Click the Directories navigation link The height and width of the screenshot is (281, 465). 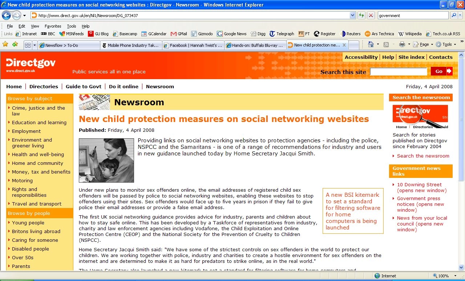(x=44, y=86)
